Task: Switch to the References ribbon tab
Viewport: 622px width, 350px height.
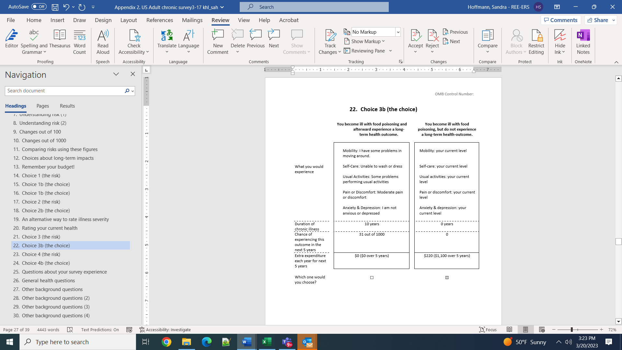Action: click(159, 20)
